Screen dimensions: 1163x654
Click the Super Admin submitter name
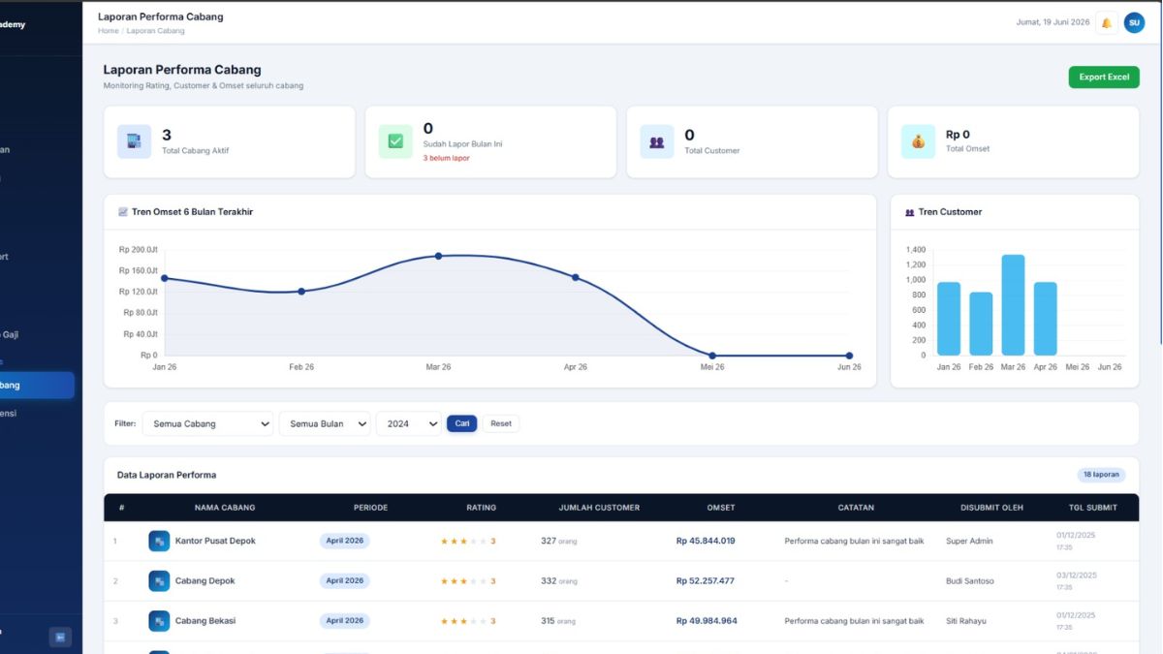tap(969, 541)
